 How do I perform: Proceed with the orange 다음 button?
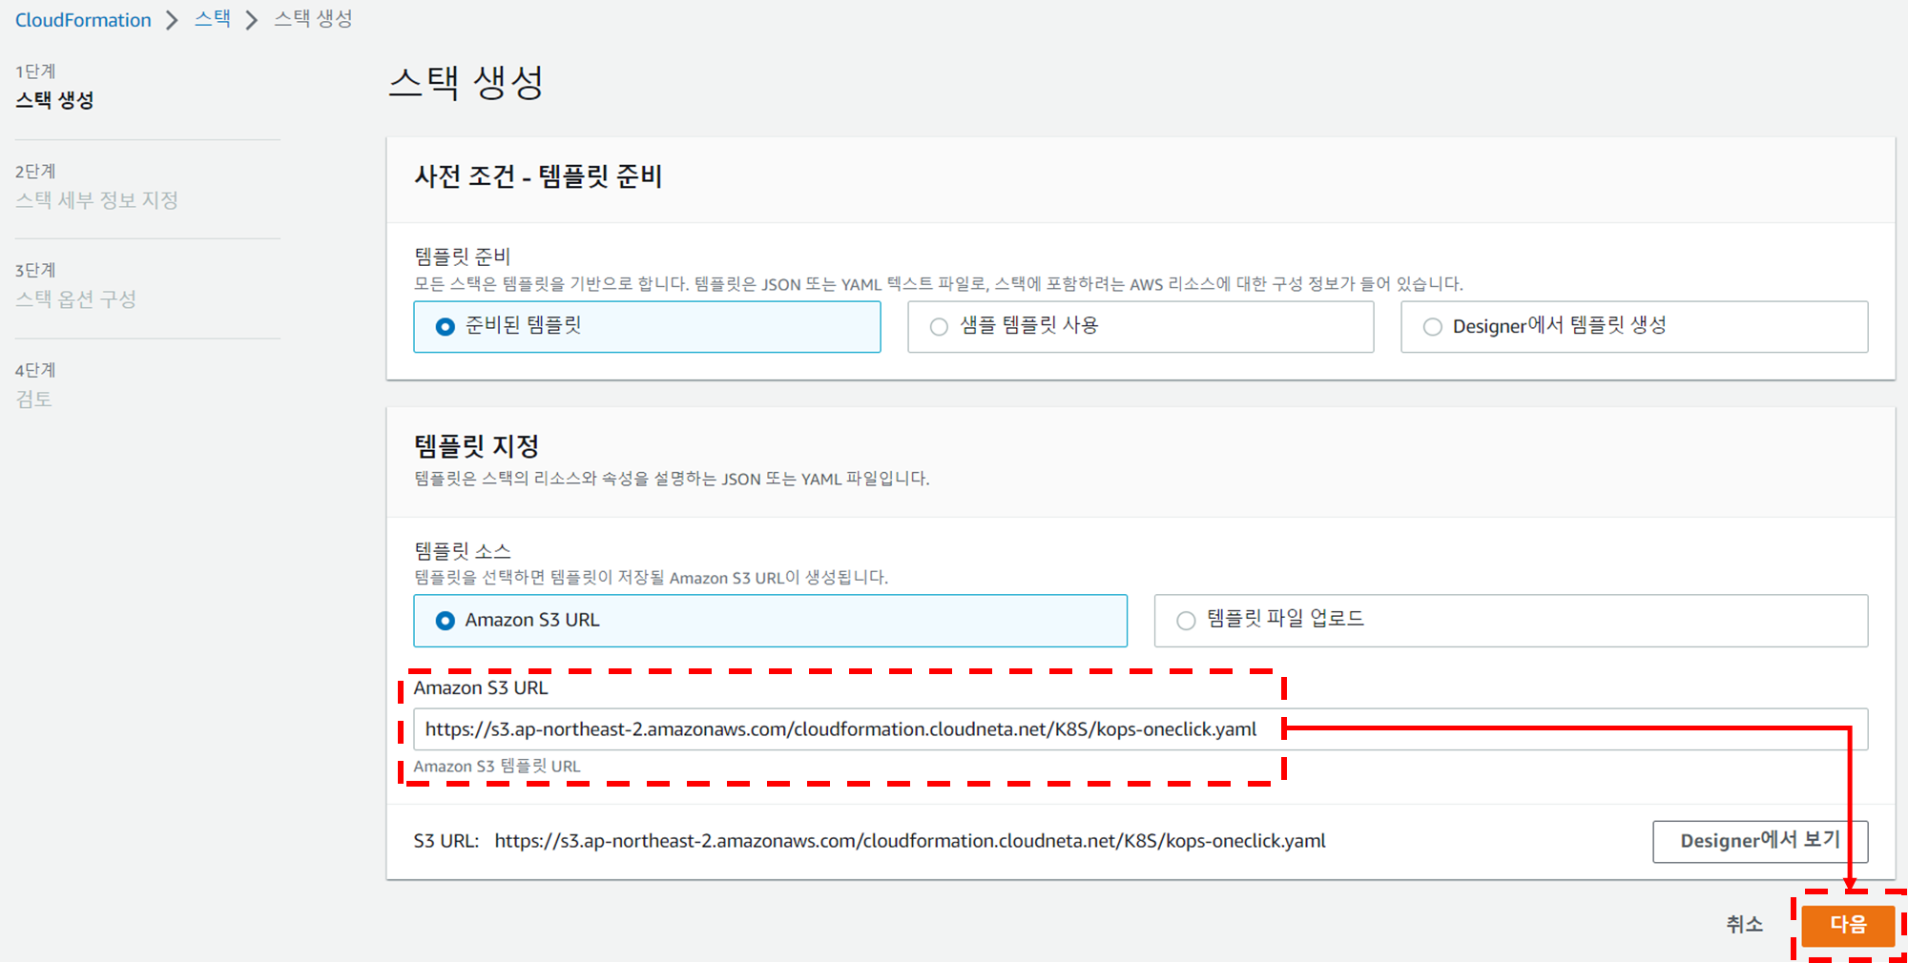(1847, 925)
